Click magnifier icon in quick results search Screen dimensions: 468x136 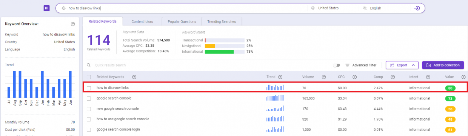click(89, 65)
